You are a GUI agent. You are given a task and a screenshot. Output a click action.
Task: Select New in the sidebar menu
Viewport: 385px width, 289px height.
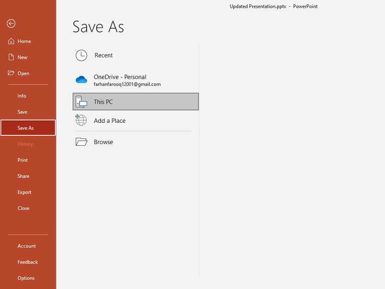(x=28, y=57)
